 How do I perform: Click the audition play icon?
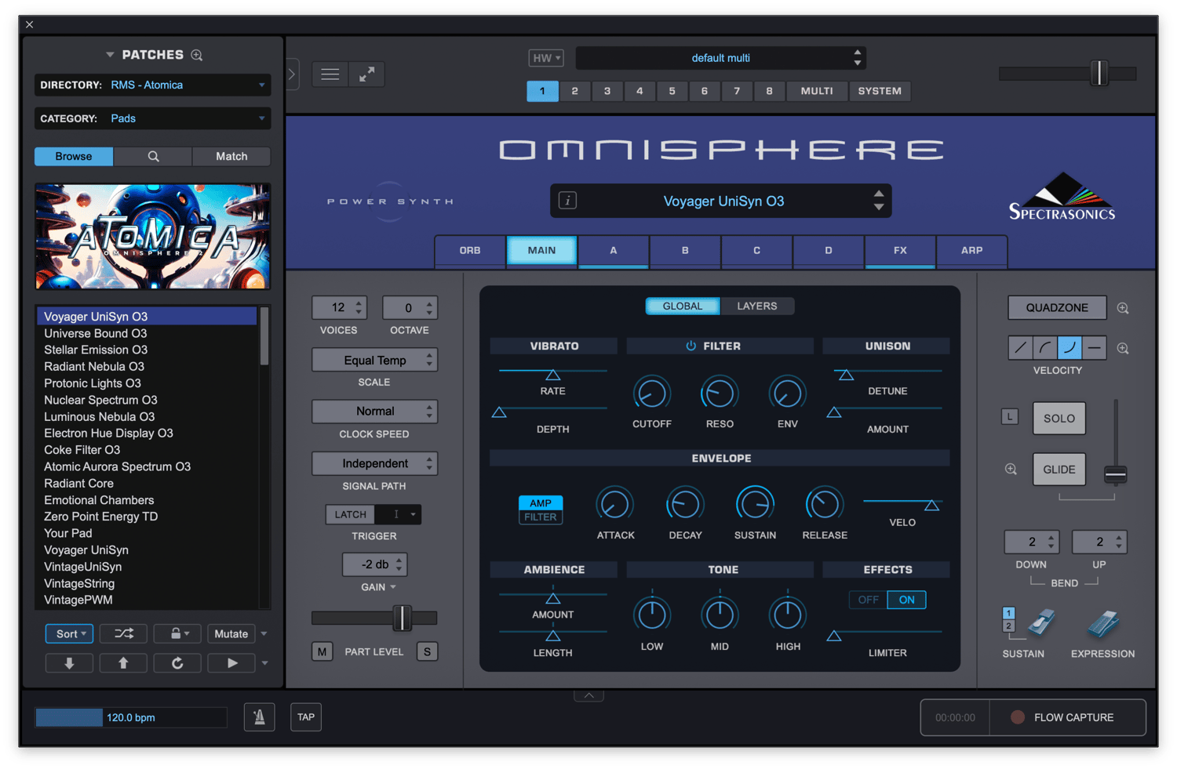[x=231, y=663]
